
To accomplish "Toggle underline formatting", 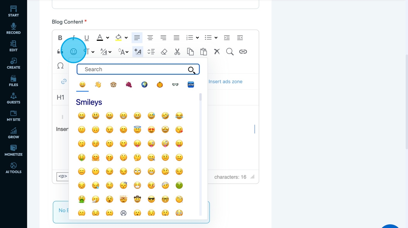I will coord(87,38).
